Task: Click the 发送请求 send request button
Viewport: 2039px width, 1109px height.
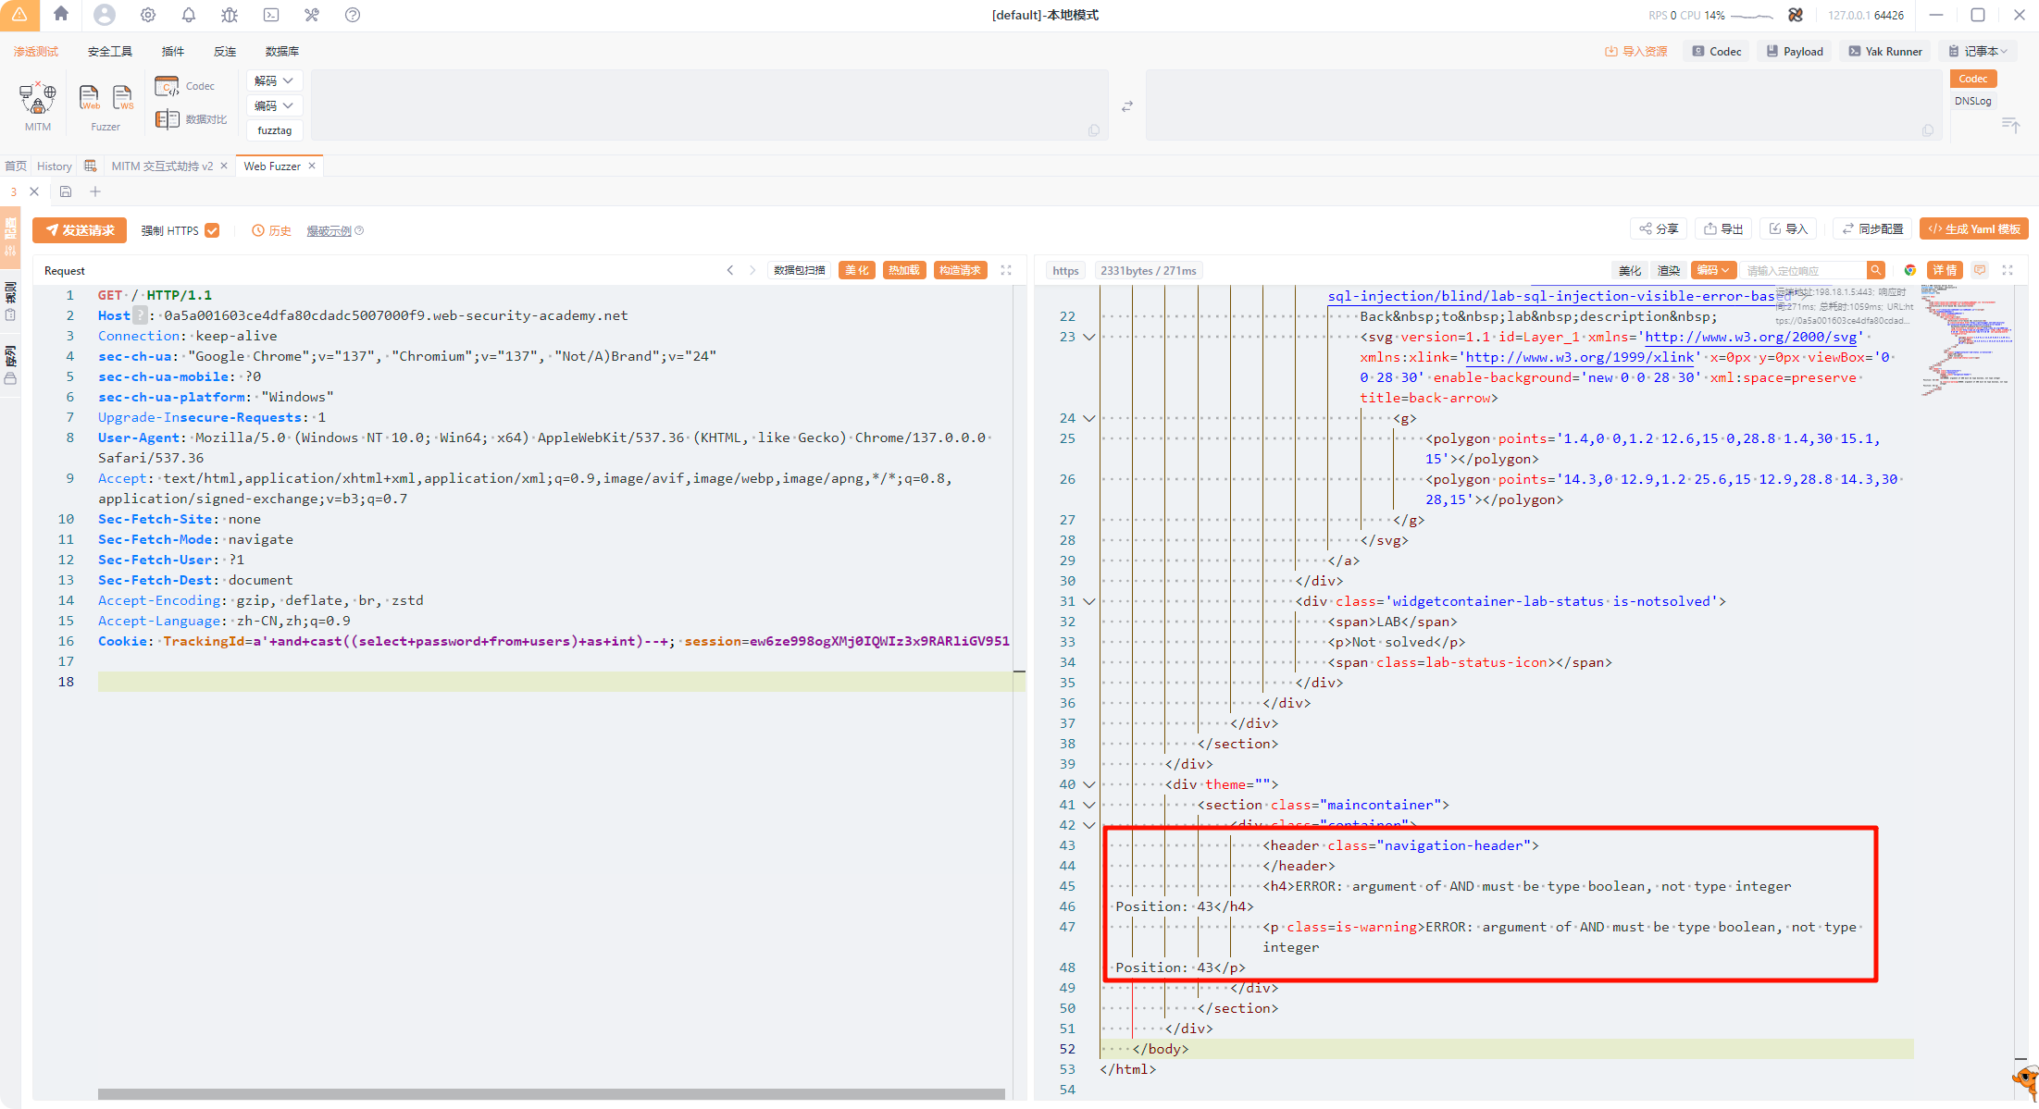Action: click(80, 230)
